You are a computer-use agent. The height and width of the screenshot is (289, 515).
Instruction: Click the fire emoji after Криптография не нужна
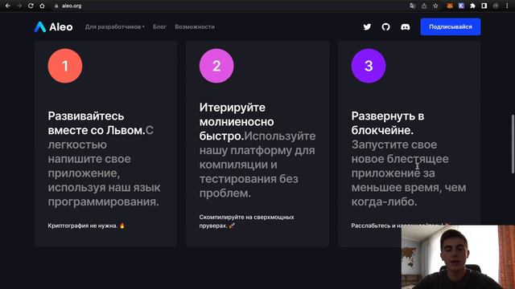tap(122, 226)
